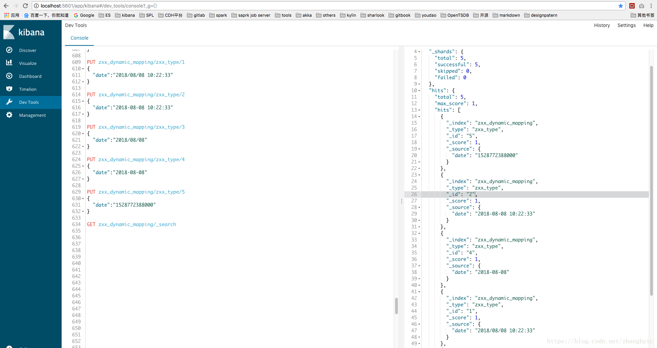Collapse the editor block at line 615
The image size is (657, 348).
pos(83,101)
